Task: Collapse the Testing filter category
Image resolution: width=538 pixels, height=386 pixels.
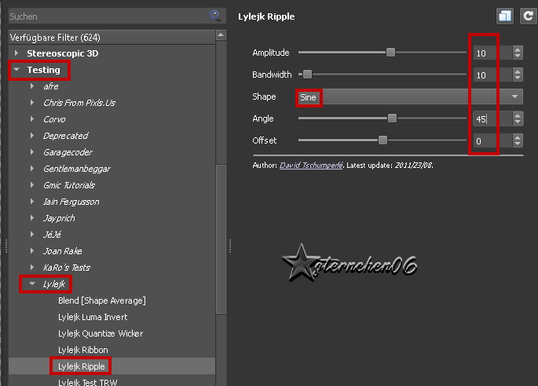Action: pos(16,70)
